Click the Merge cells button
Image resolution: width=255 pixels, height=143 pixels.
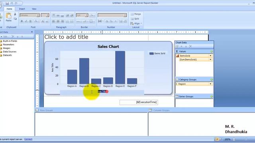[x=136, y=14]
